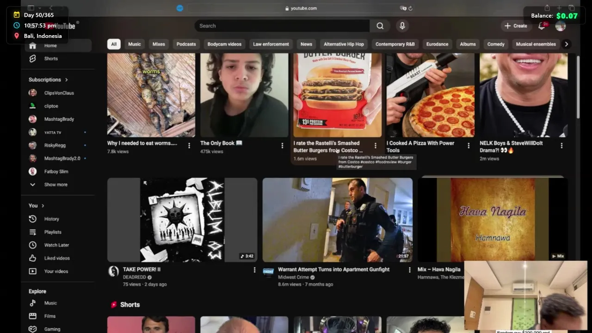This screenshot has width=592, height=333.
Task: Play the TAKE POWER! II thumbnail
Action: tap(182, 220)
